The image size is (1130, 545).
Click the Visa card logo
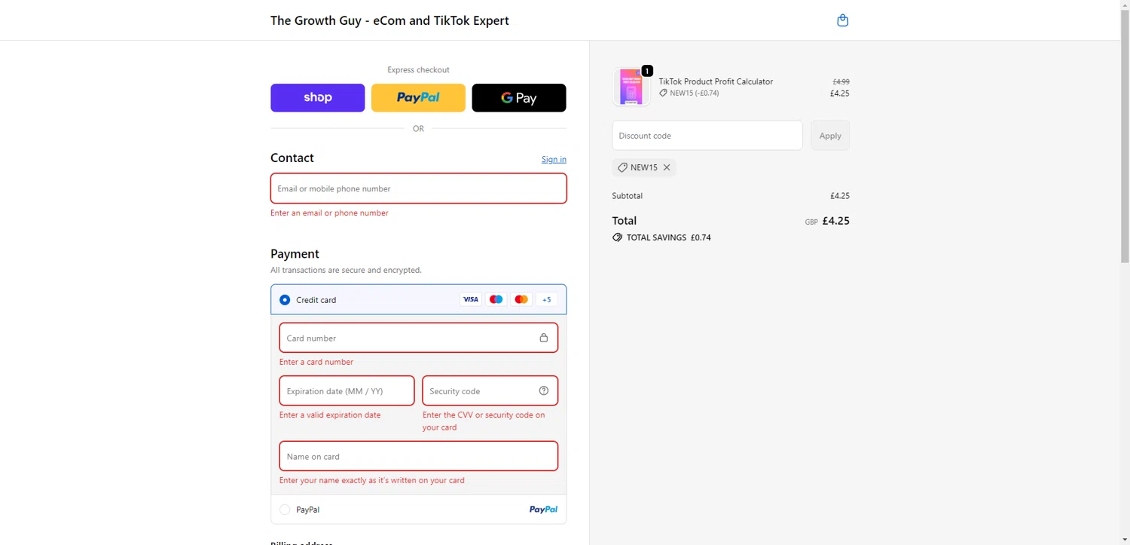tap(471, 299)
